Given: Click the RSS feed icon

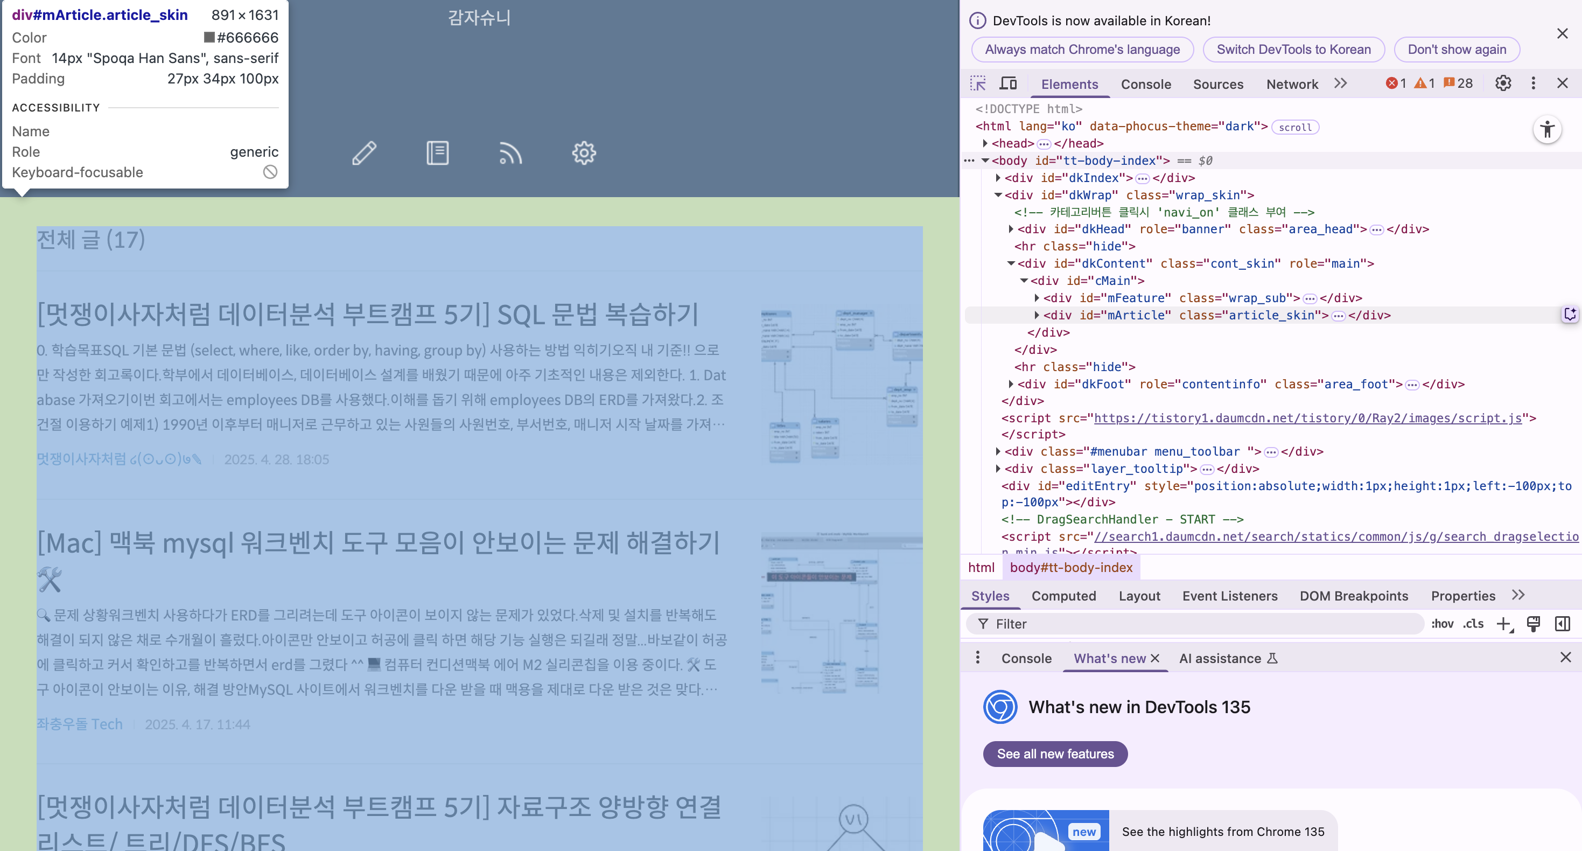Looking at the screenshot, I should click(510, 153).
